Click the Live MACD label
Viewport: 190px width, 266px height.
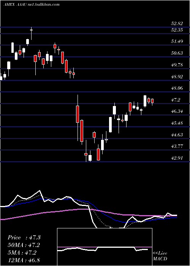click(x=160, y=256)
